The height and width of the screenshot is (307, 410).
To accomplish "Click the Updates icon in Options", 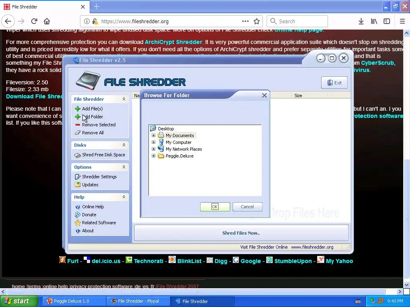I will [78, 185].
